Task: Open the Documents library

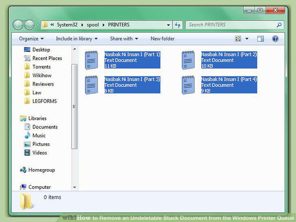Action: pos(45,127)
